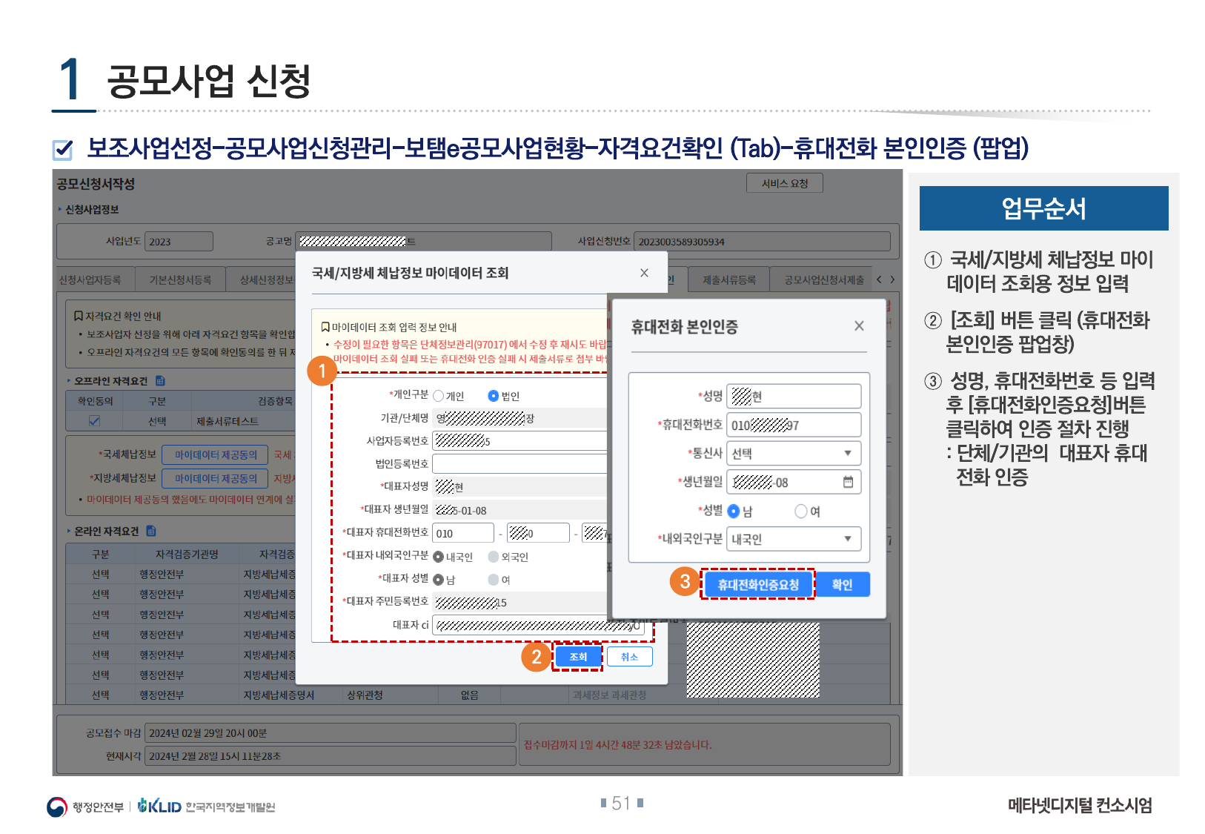Click the document icon beside 온라인 자격요건

tap(151, 531)
